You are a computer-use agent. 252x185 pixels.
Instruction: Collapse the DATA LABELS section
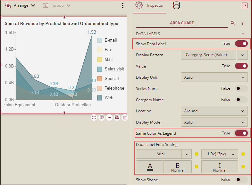(x=243, y=34)
